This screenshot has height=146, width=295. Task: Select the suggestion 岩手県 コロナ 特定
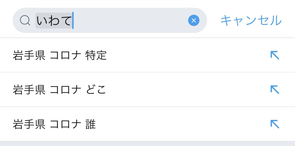[147, 55]
